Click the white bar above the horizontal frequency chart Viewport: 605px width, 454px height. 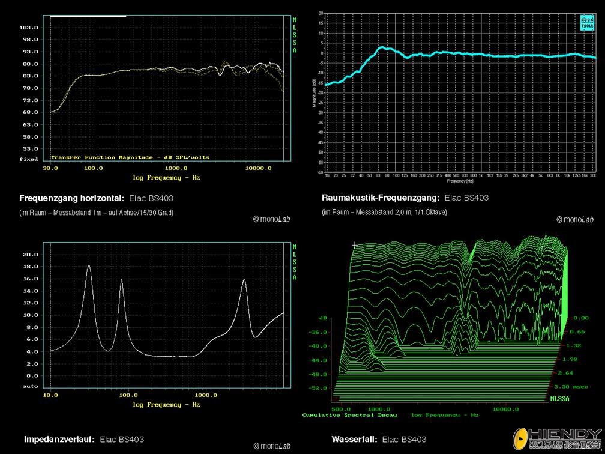[88, 16]
